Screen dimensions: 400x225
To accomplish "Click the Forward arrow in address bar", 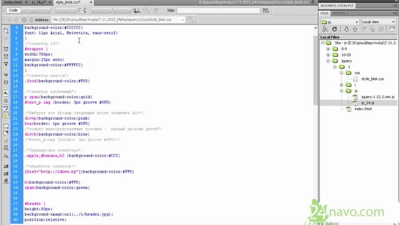I will 17,19.
